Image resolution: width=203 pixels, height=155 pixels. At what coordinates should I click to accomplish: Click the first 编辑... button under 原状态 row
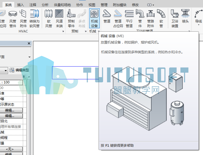[x=11, y=110]
